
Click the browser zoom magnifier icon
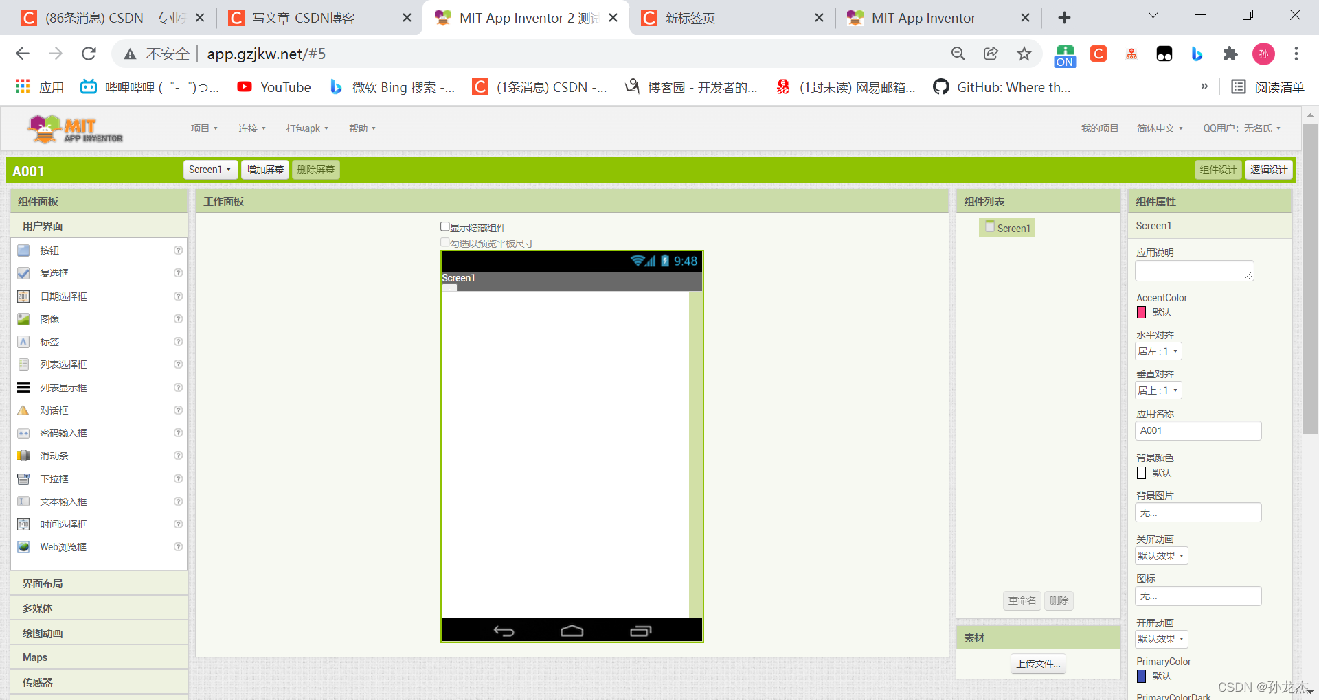click(958, 54)
